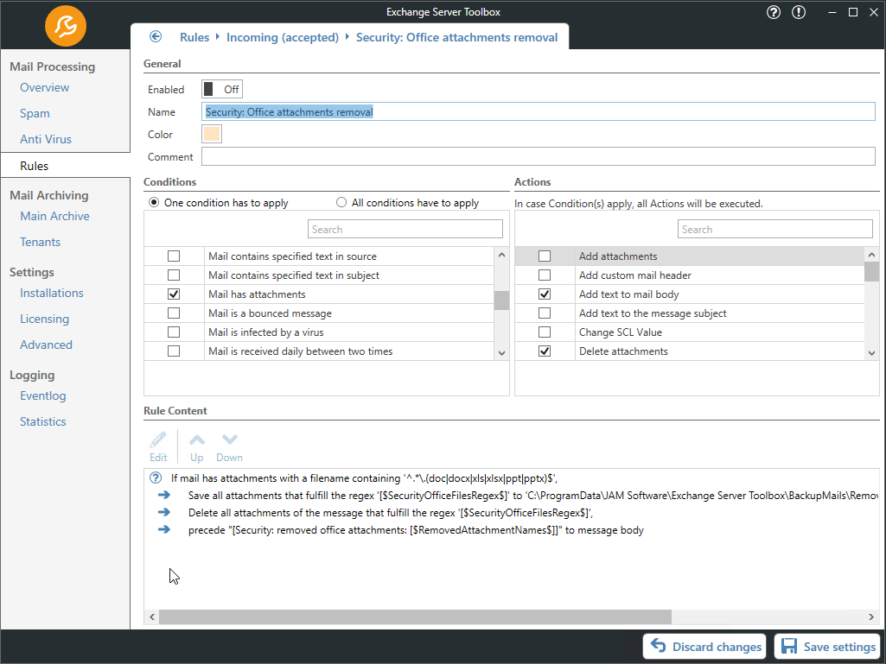Click the back arrow in the breadcrumb bar
886x664 pixels.
pyautogui.click(x=156, y=37)
